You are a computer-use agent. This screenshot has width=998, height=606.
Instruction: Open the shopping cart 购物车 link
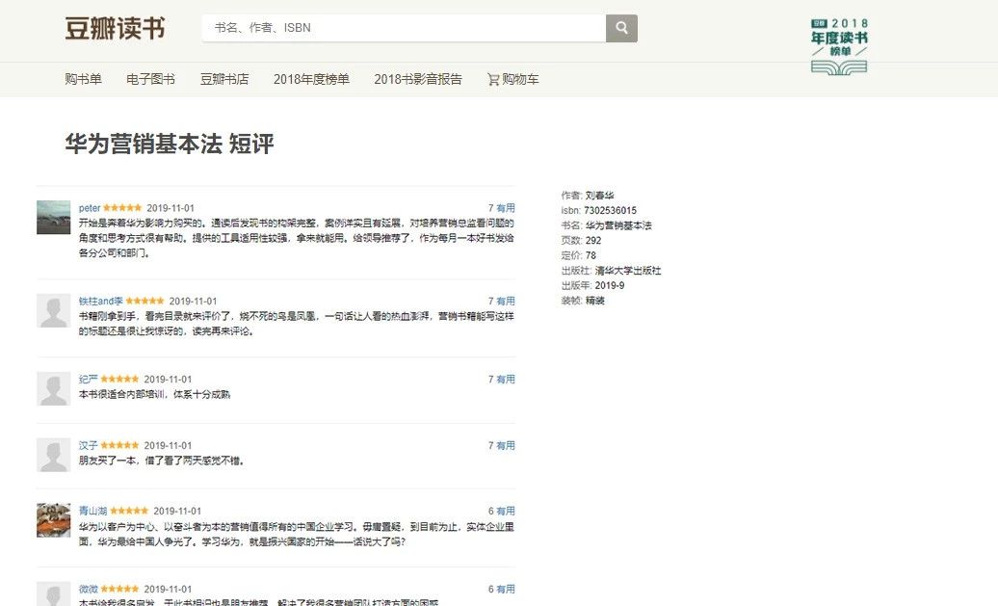tap(513, 80)
